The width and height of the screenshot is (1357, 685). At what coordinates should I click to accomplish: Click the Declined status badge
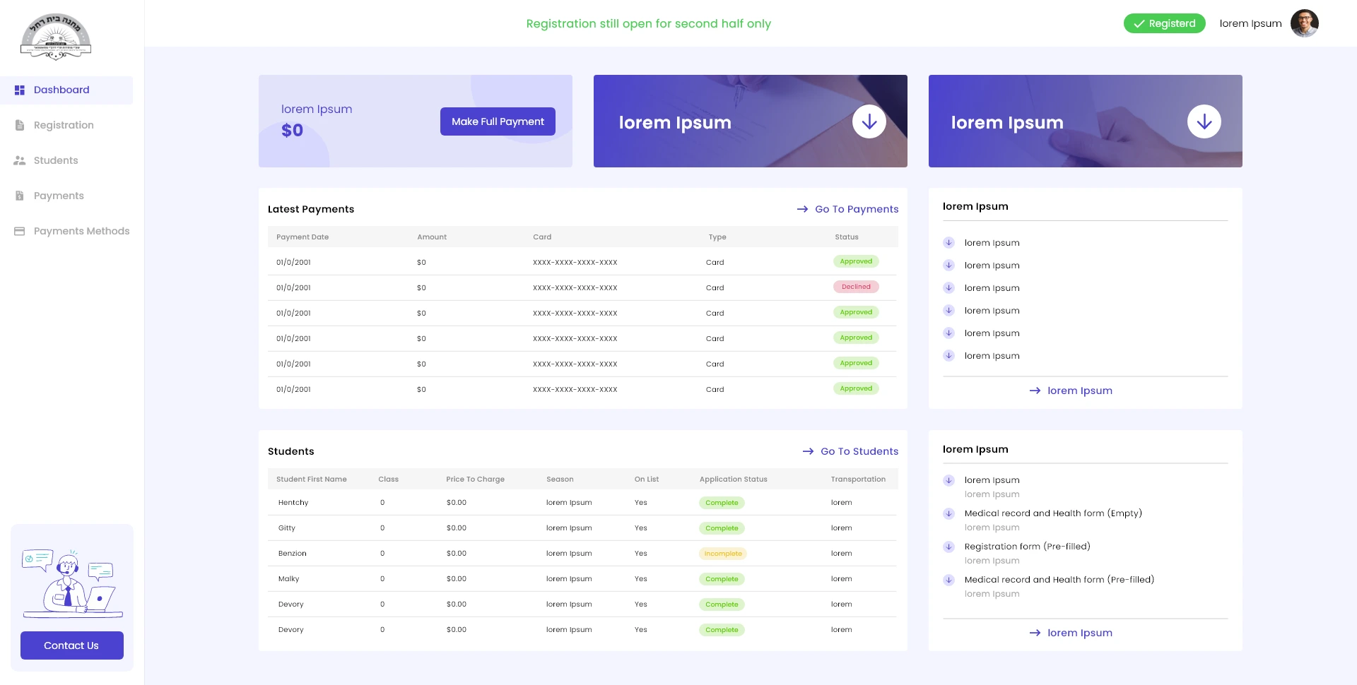click(856, 287)
